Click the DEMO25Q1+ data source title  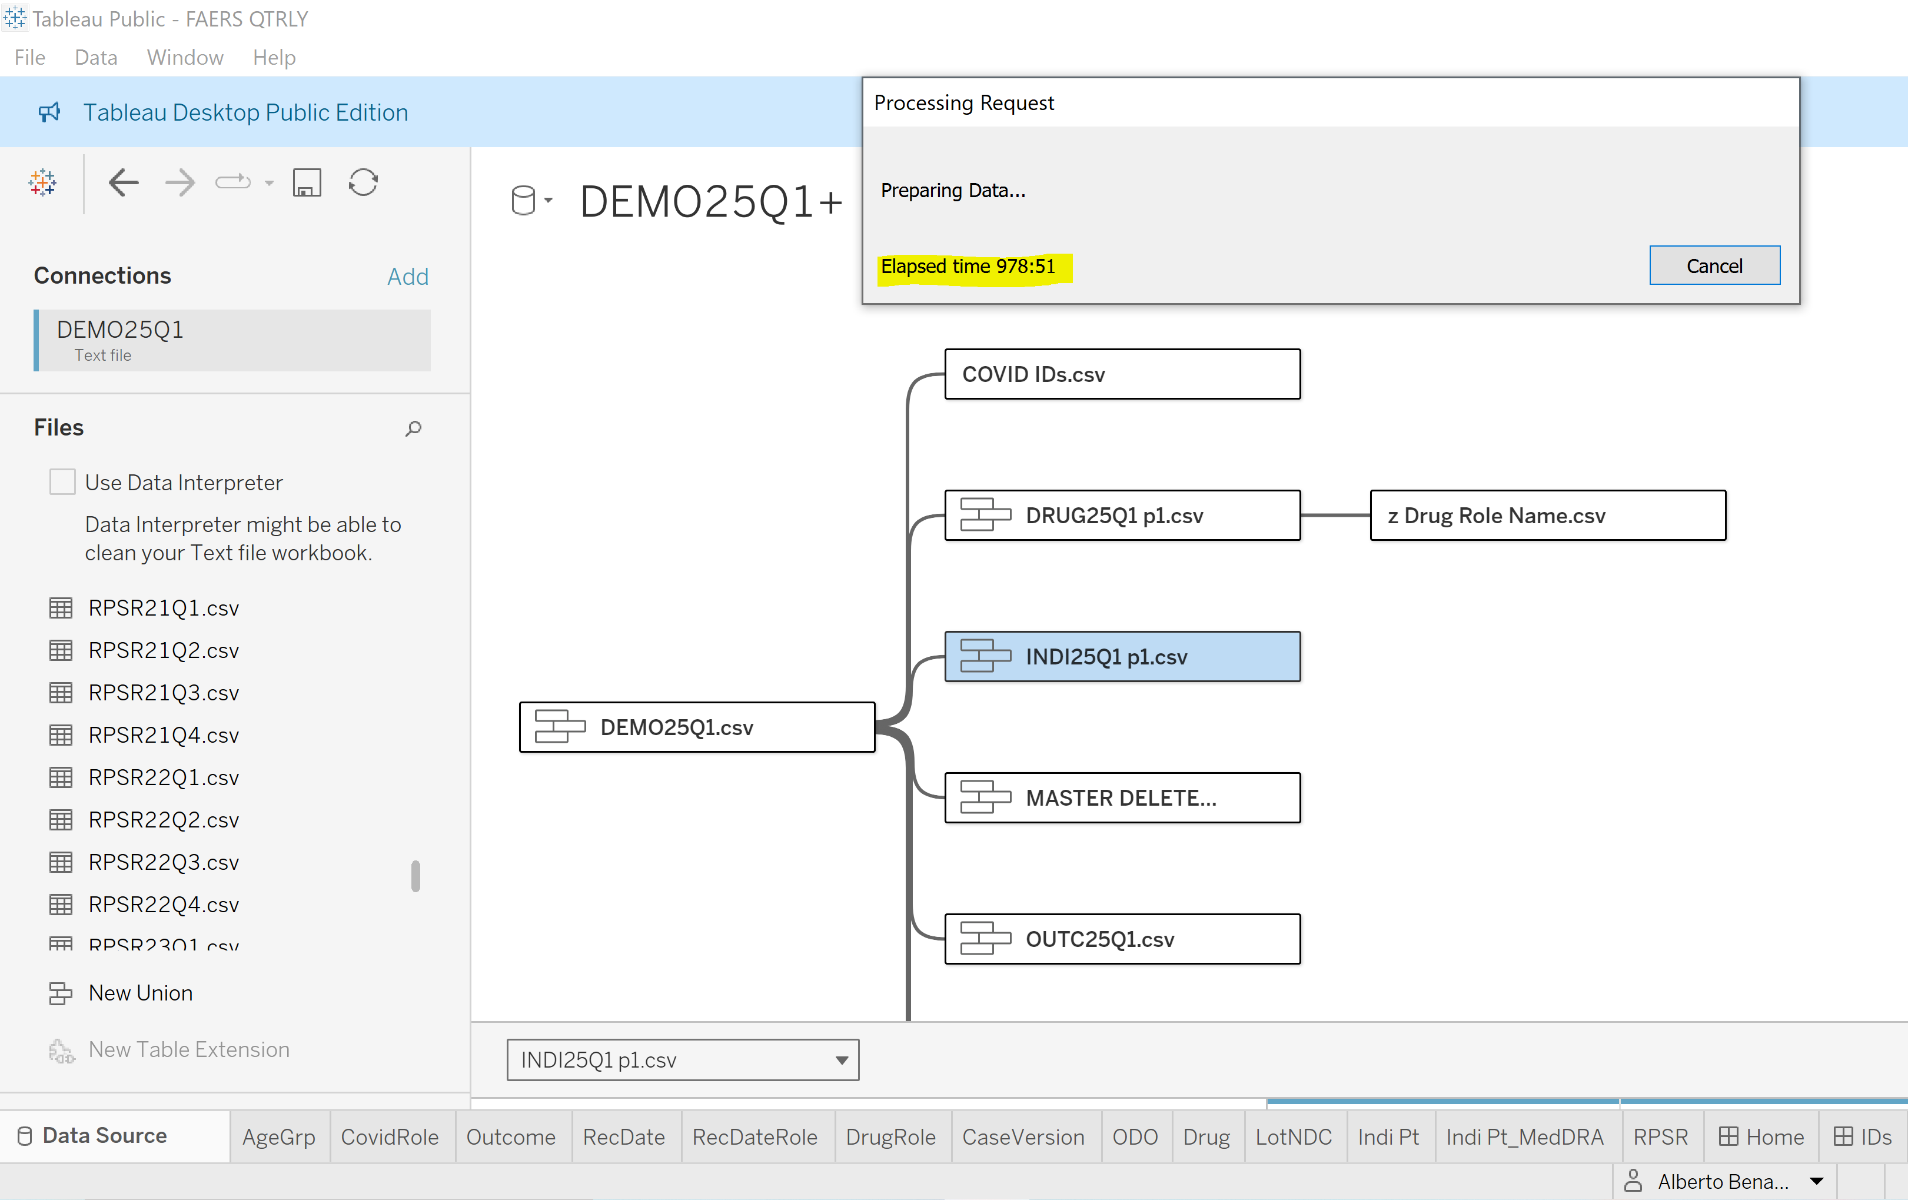click(x=711, y=201)
